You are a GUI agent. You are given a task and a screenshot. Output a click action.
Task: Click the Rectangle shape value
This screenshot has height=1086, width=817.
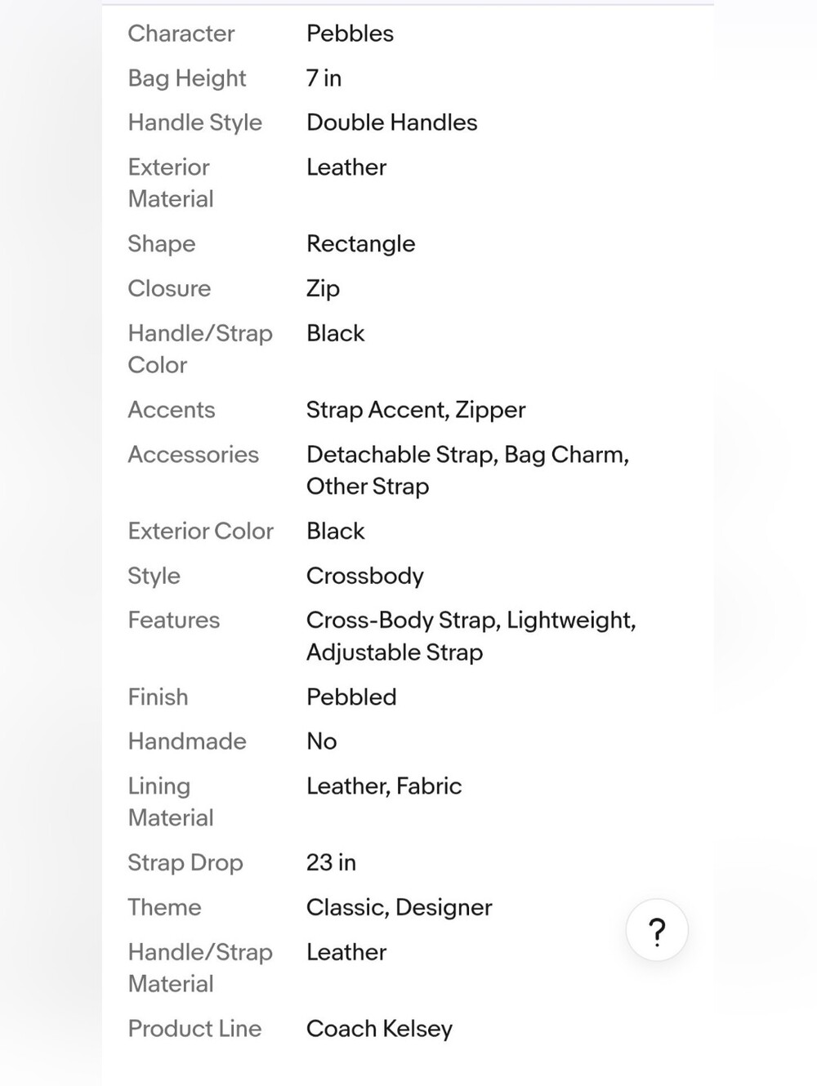360,244
